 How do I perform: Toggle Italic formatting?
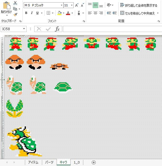point(32,13)
